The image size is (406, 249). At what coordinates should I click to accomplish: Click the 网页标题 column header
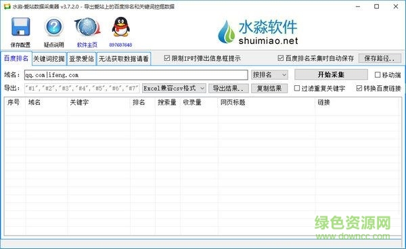pos(267,102)
